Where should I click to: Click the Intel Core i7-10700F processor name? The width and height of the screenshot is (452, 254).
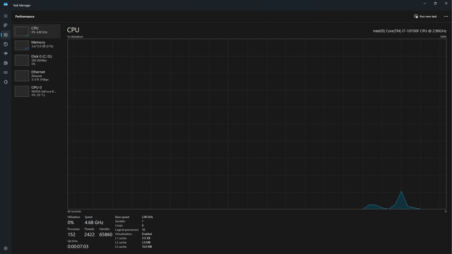[410, 31]
